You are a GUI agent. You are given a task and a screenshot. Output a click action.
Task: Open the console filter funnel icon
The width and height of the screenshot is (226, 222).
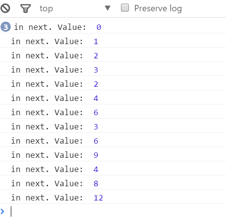(26, 8)
